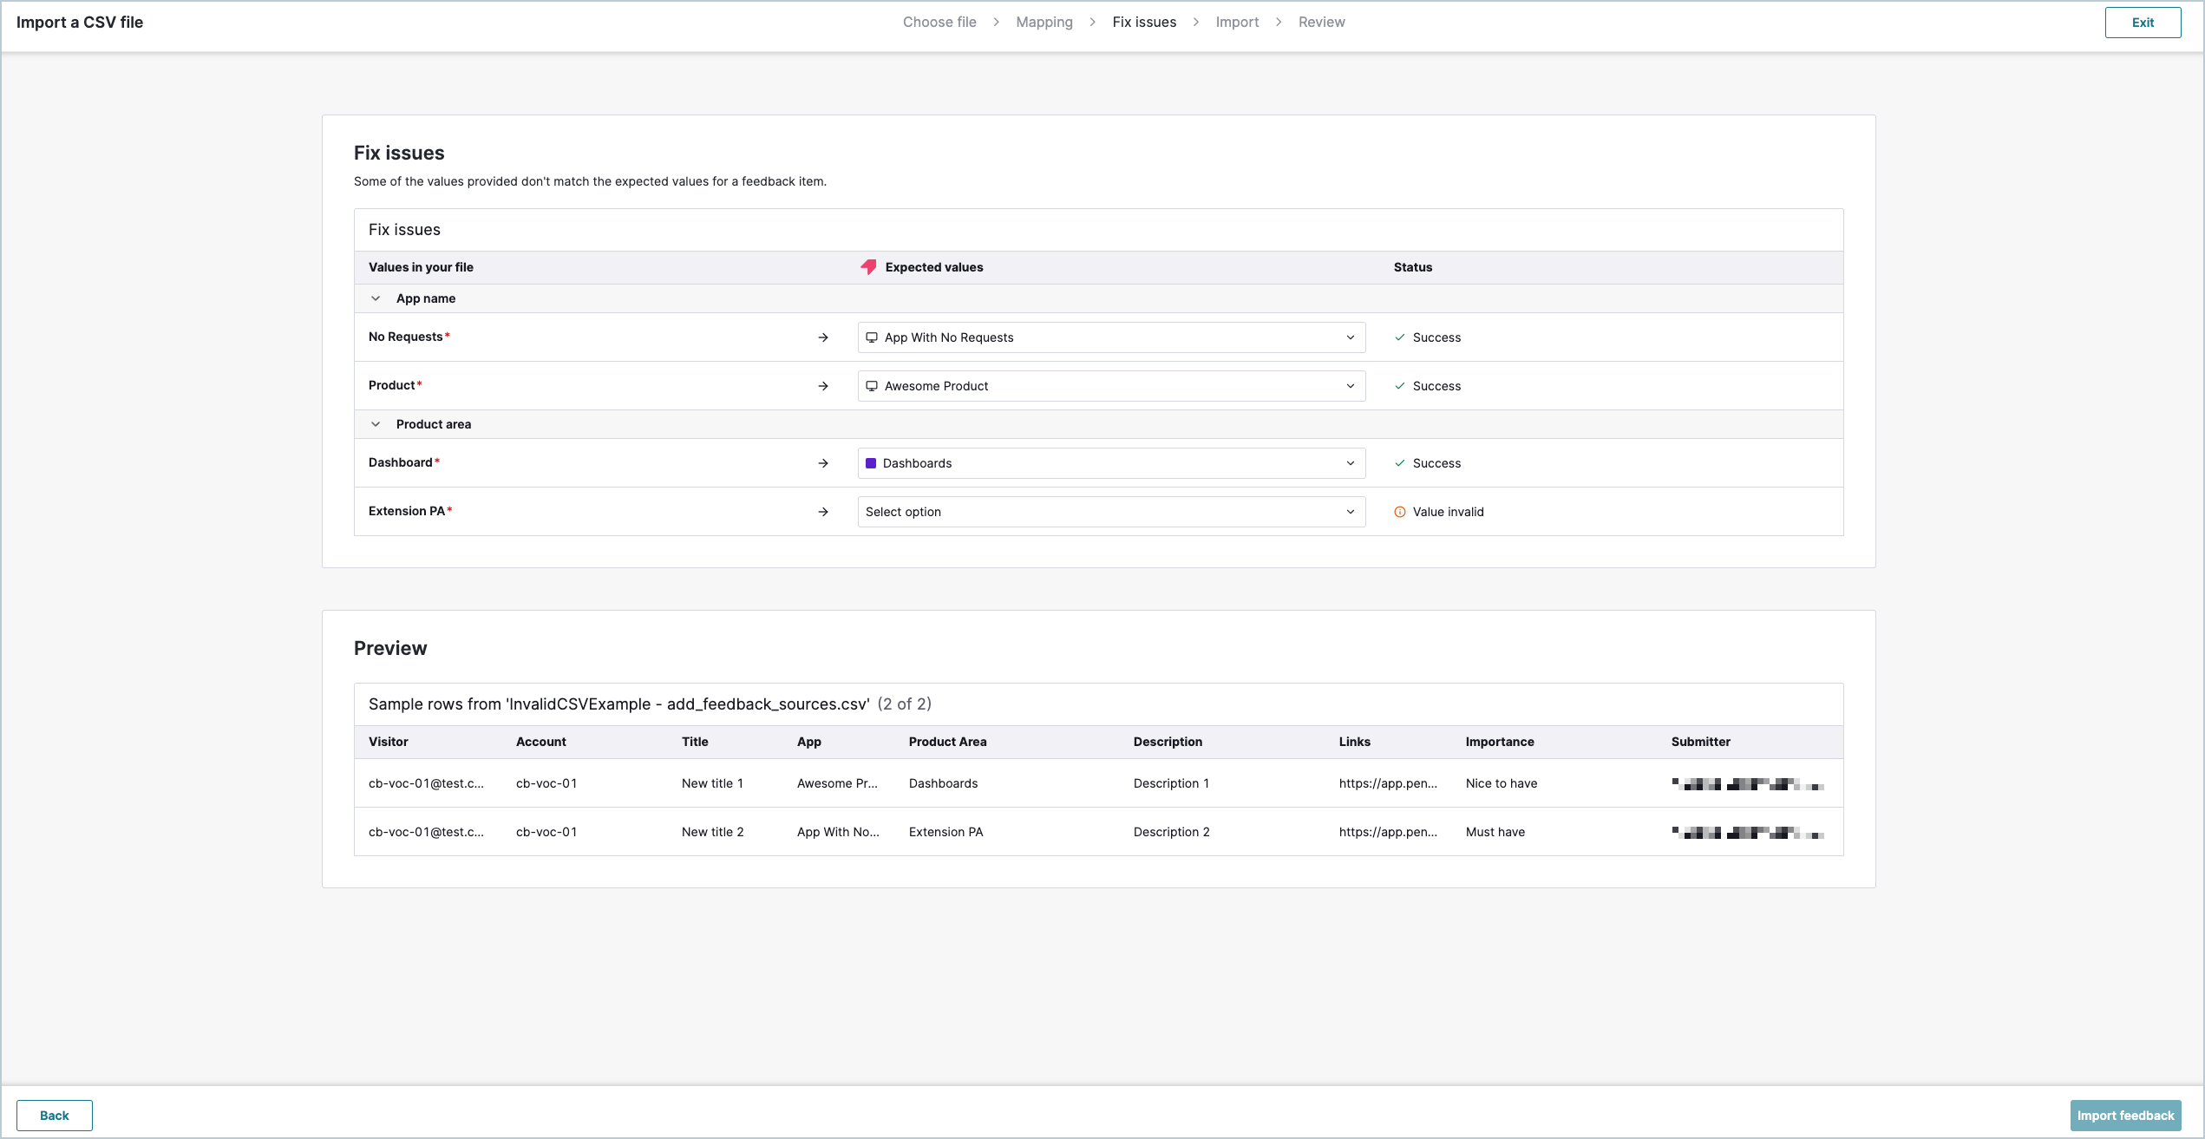This screenshot has height=1139, width=2205.
Task: Click 'Extension PA' value label in Fix issues
Action: coord(407,511)
